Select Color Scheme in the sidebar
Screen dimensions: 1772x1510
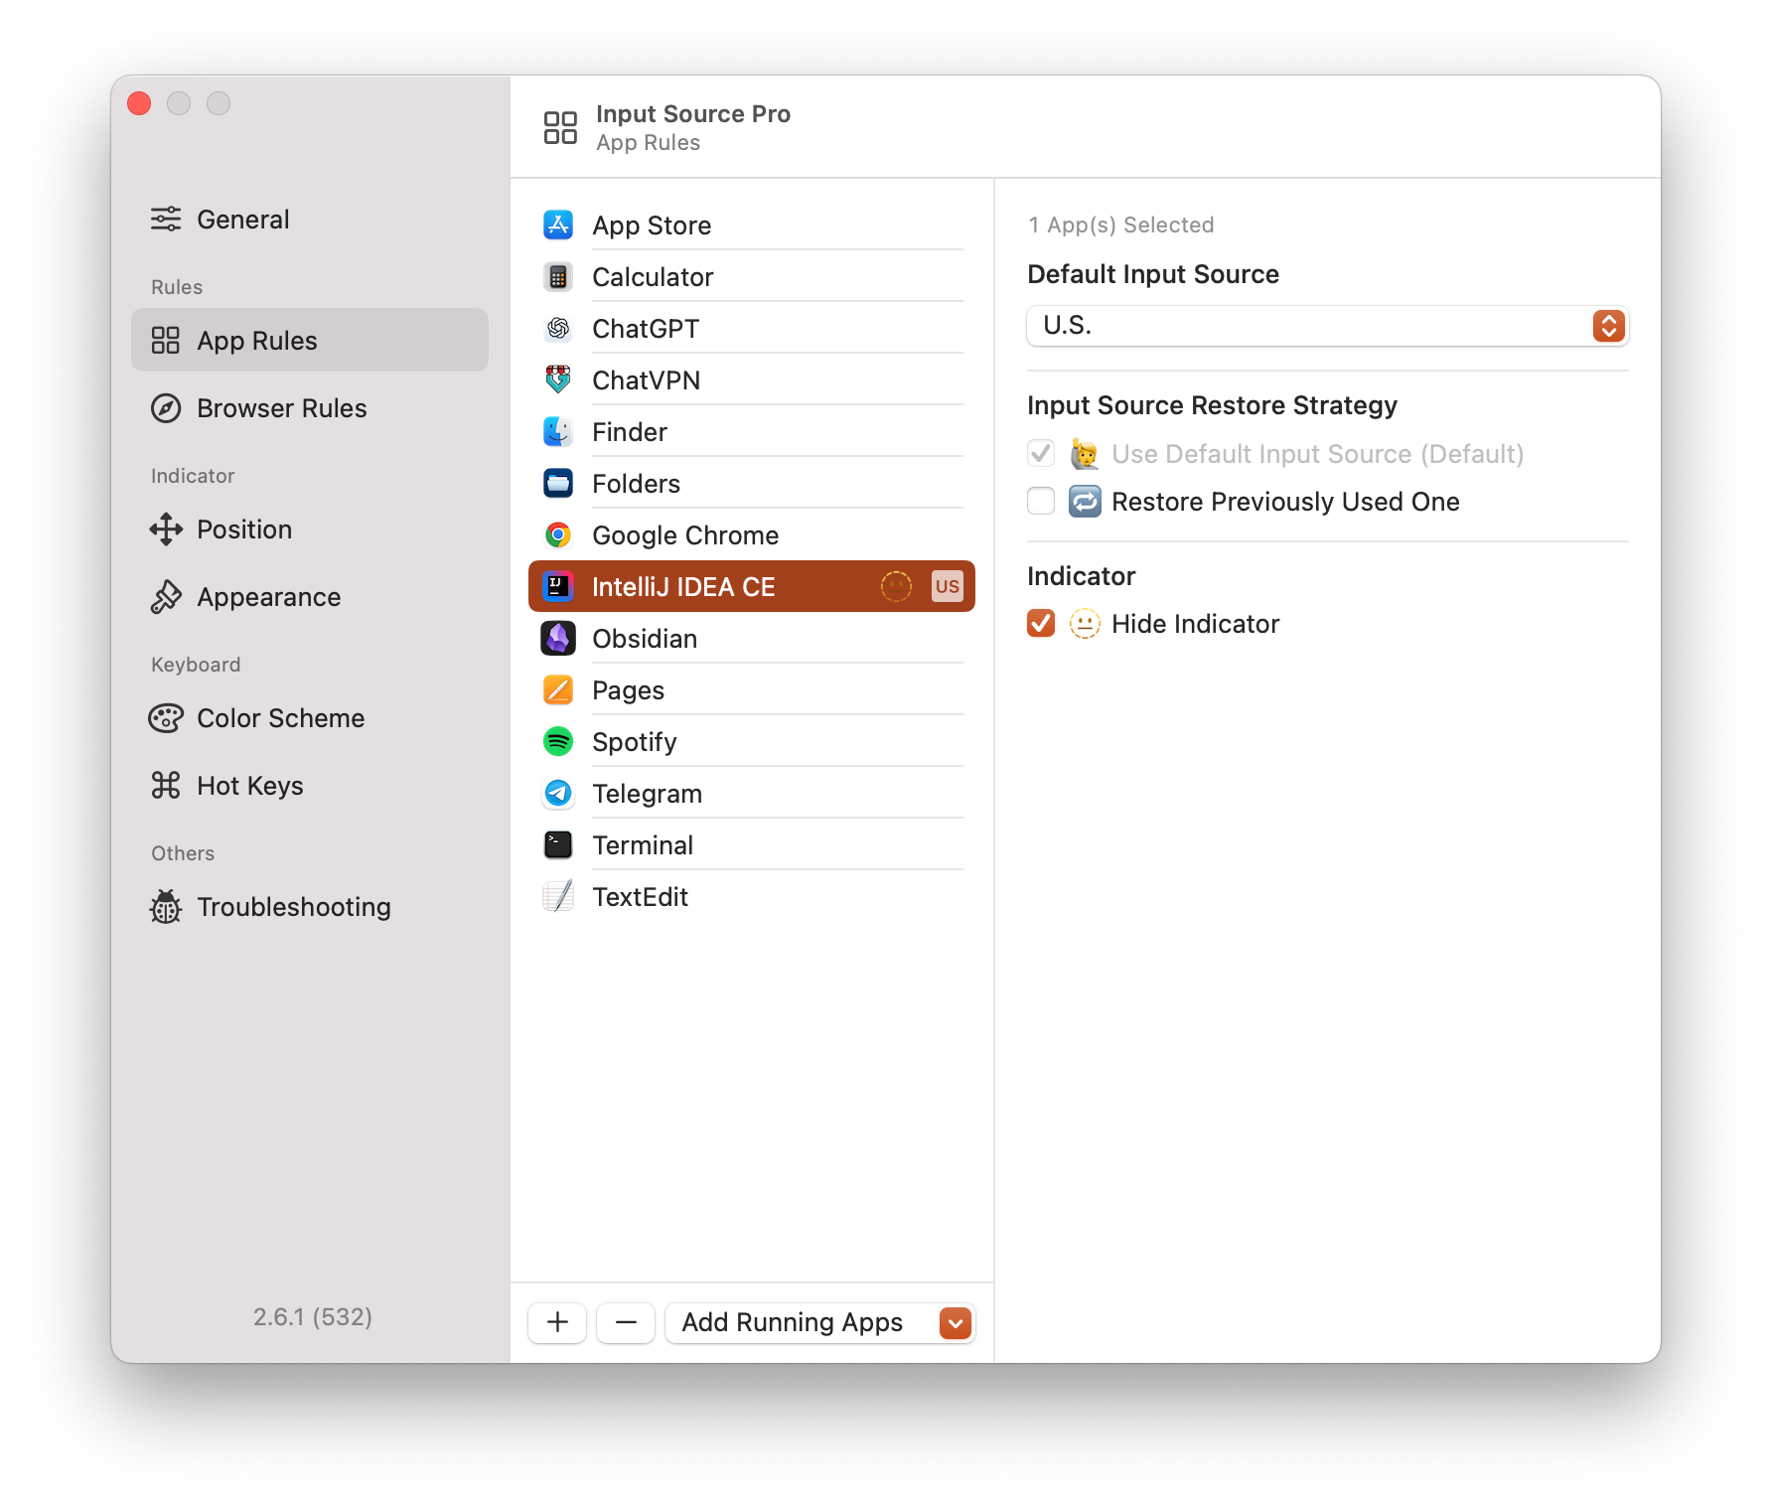click(x=310, y=718)
